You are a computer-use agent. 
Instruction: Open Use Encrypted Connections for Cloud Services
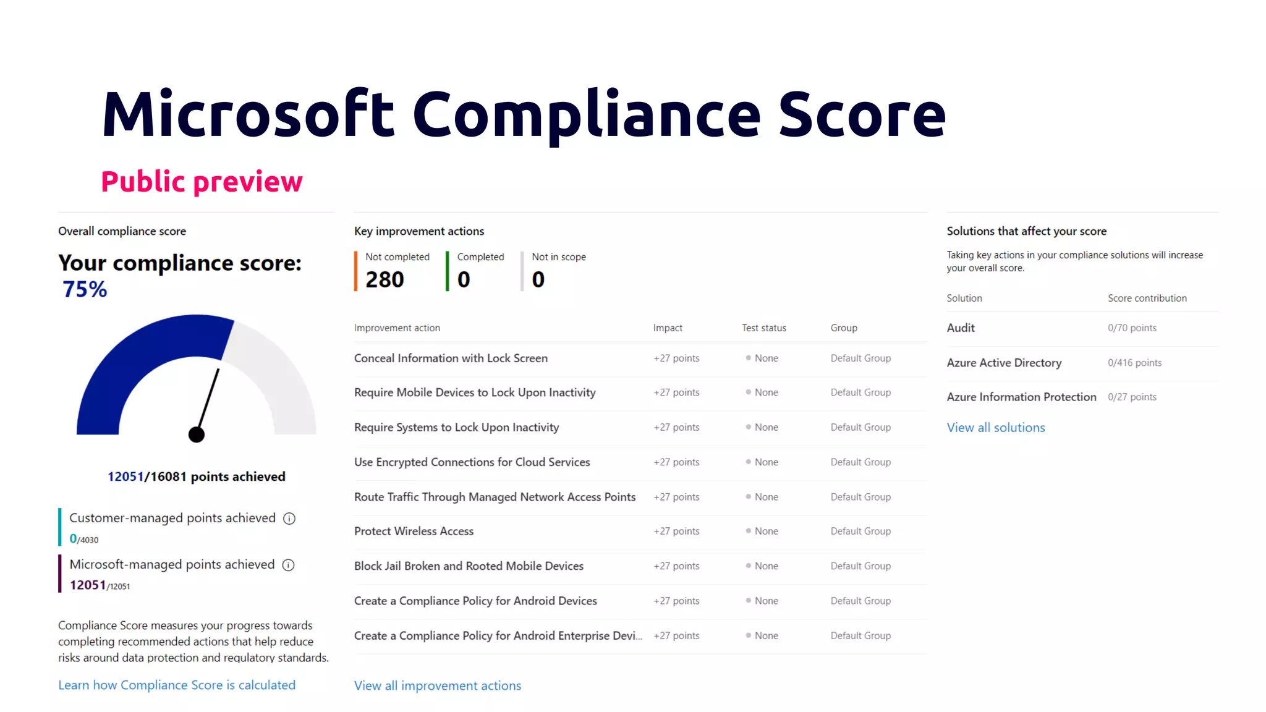tap(472, 462)
